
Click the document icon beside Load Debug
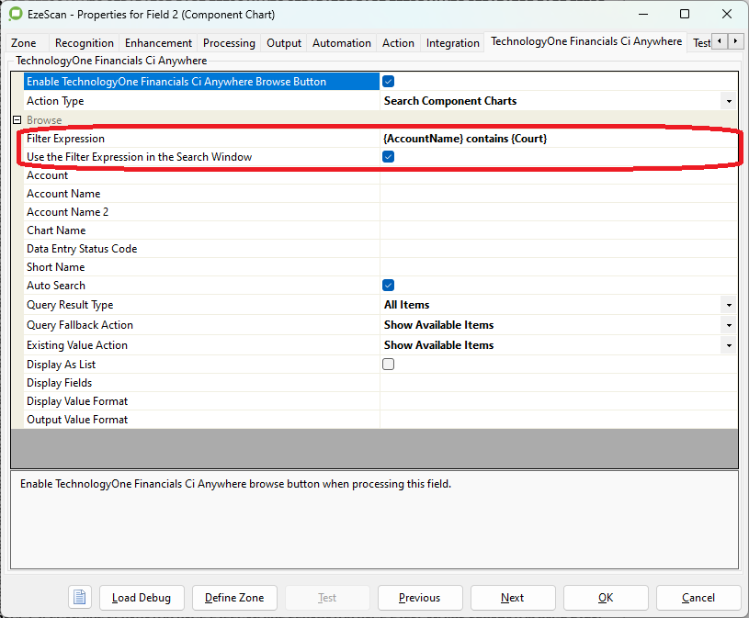(x=80, y=597)
